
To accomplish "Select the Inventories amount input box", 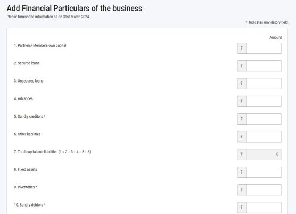I will (x=264, y=190).
